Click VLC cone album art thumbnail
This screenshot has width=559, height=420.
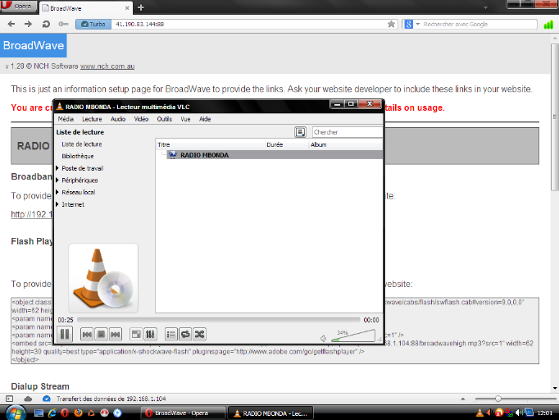tap(103, 278)
